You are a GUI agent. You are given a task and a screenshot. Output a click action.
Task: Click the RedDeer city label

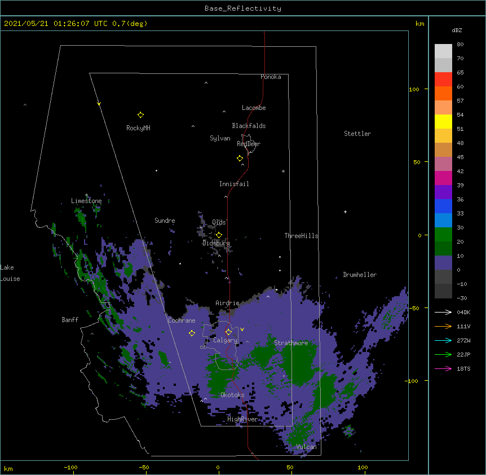click(249, 144)
